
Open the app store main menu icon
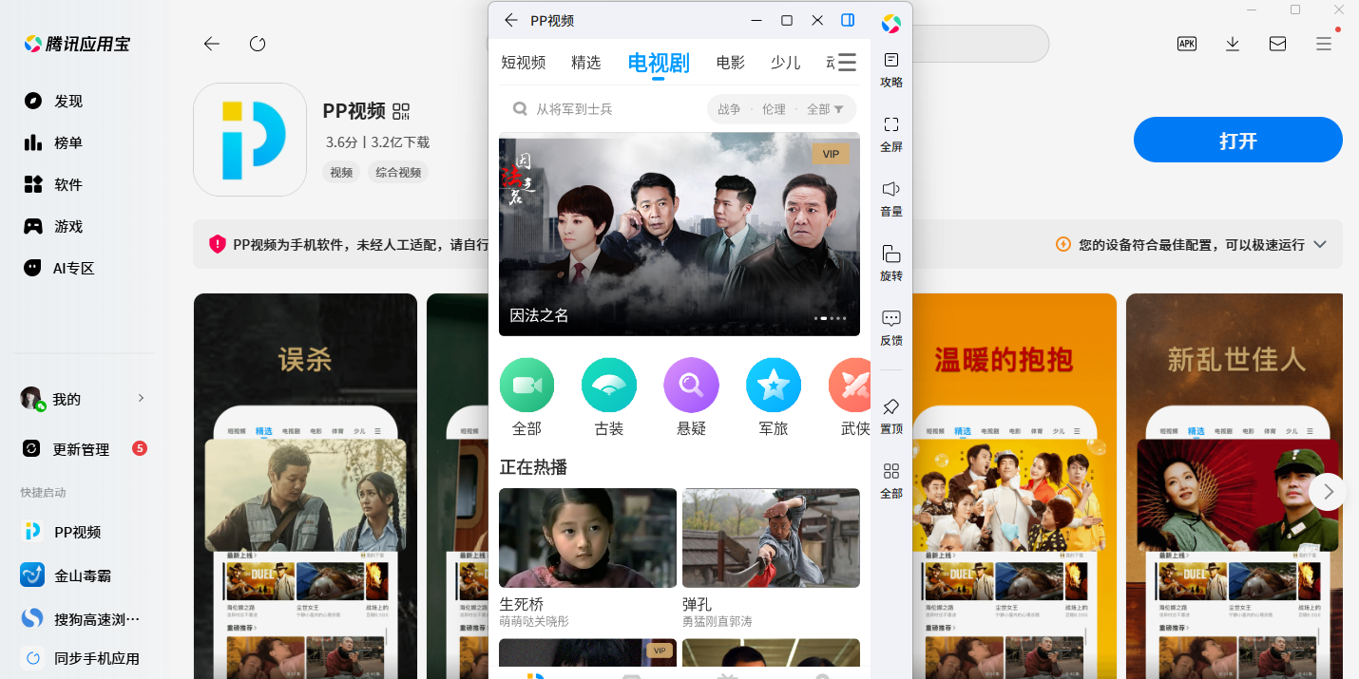(1324, 44)
